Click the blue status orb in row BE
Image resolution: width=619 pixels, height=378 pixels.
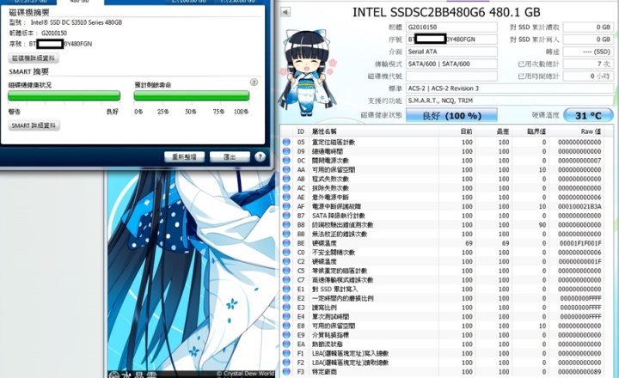click(x=286, y=243)
